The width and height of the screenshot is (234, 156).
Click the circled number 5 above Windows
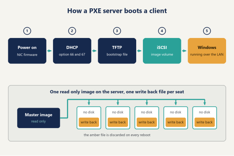click(207, 31)
